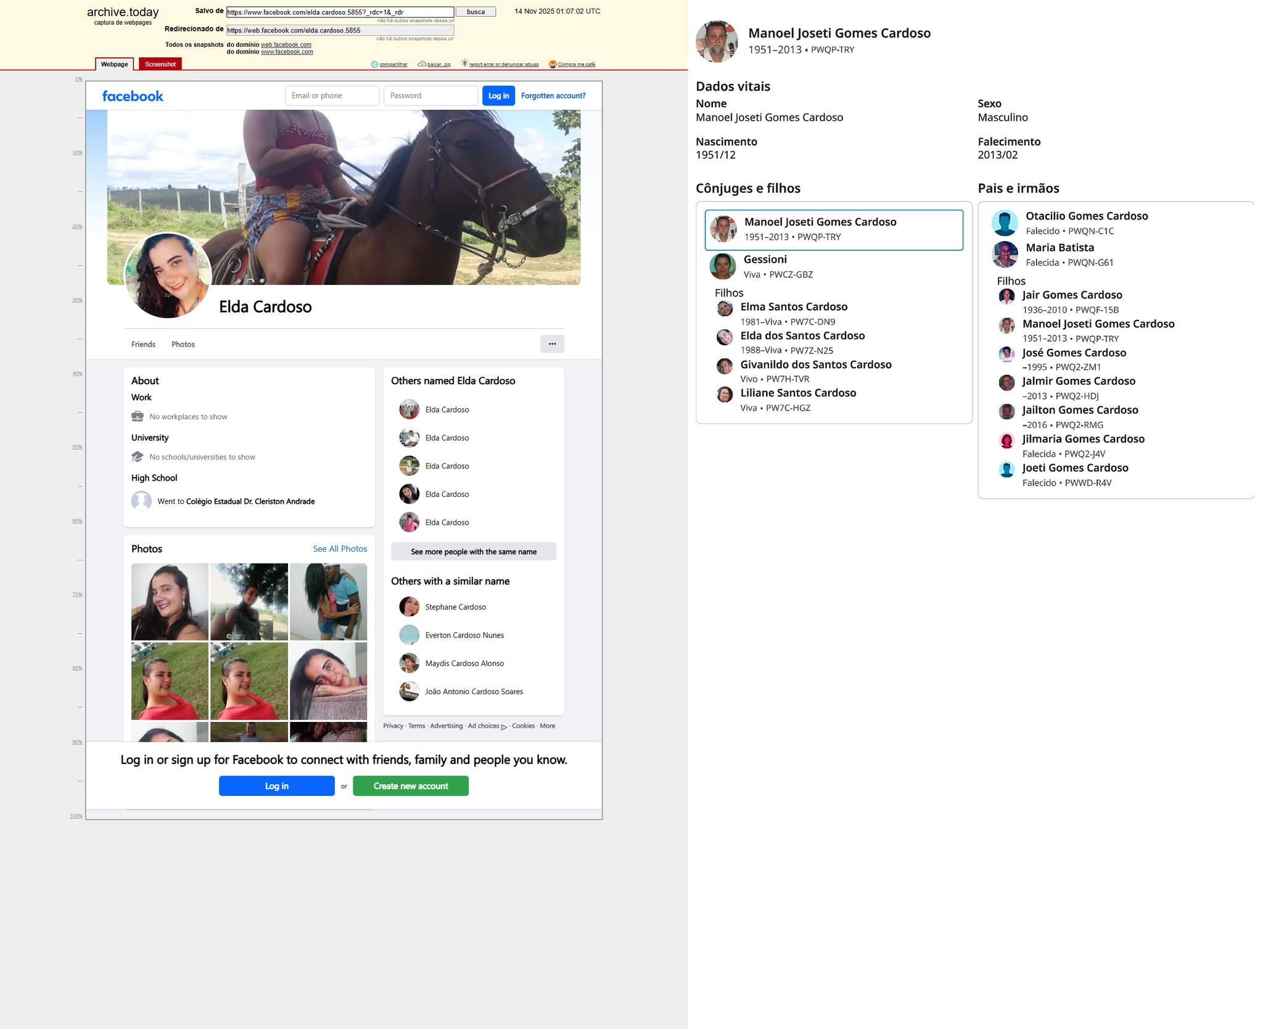Click Gessioni's avatar in family tree
Image resolution: width=1263 pixels, height=1029 pixels.
(x=722, y=266)
